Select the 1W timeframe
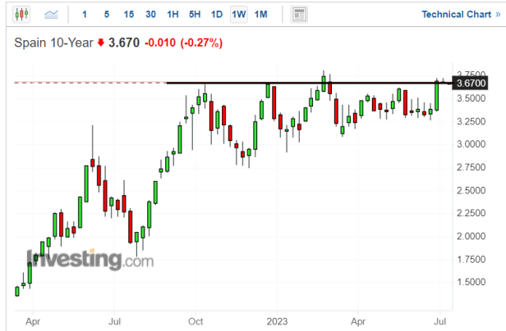This screenshot has height=331, width=506. pyautogui.click(x=239, y=15)
